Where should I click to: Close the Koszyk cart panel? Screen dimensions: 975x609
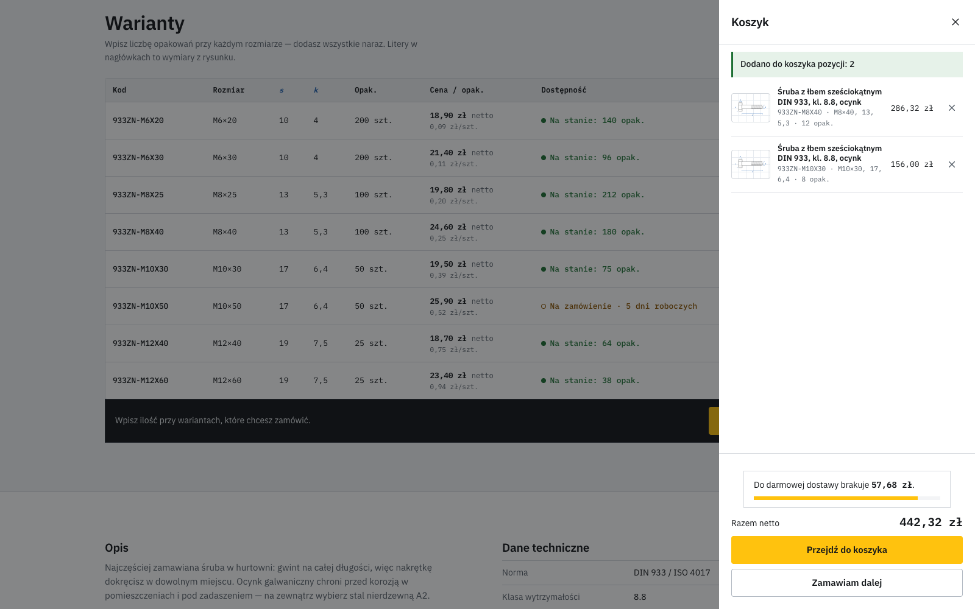point(955,22)
